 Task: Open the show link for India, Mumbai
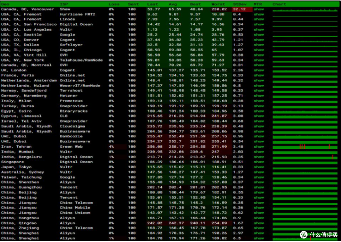click(x=259, y=152)
